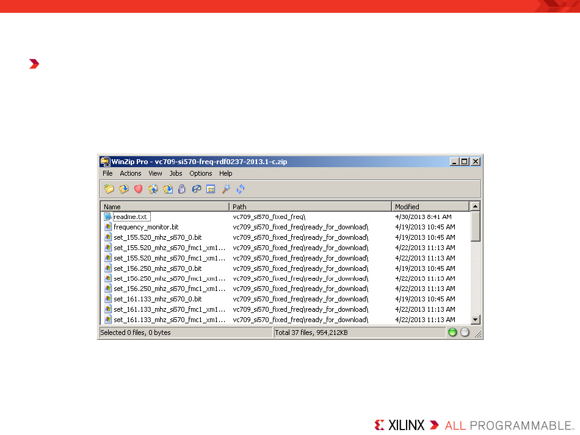Select set_155.520_mhz_si570_0.bit
580x435 pixels.
pos(158,237)
